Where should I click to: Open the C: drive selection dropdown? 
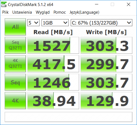pos(102,23)
